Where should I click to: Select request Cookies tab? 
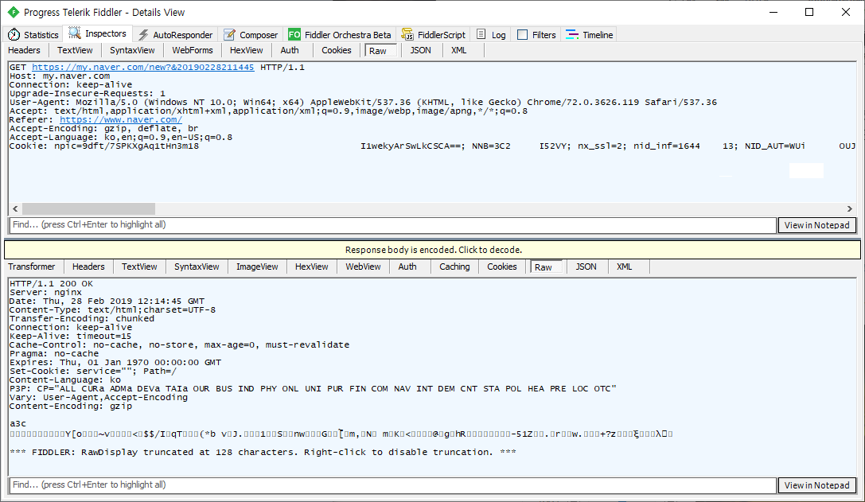click(x=337, y=50)
